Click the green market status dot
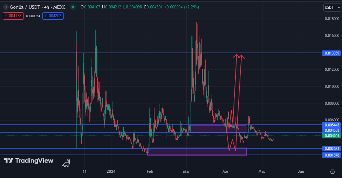Viewport: 342px width, 178px height. [73, 7]
